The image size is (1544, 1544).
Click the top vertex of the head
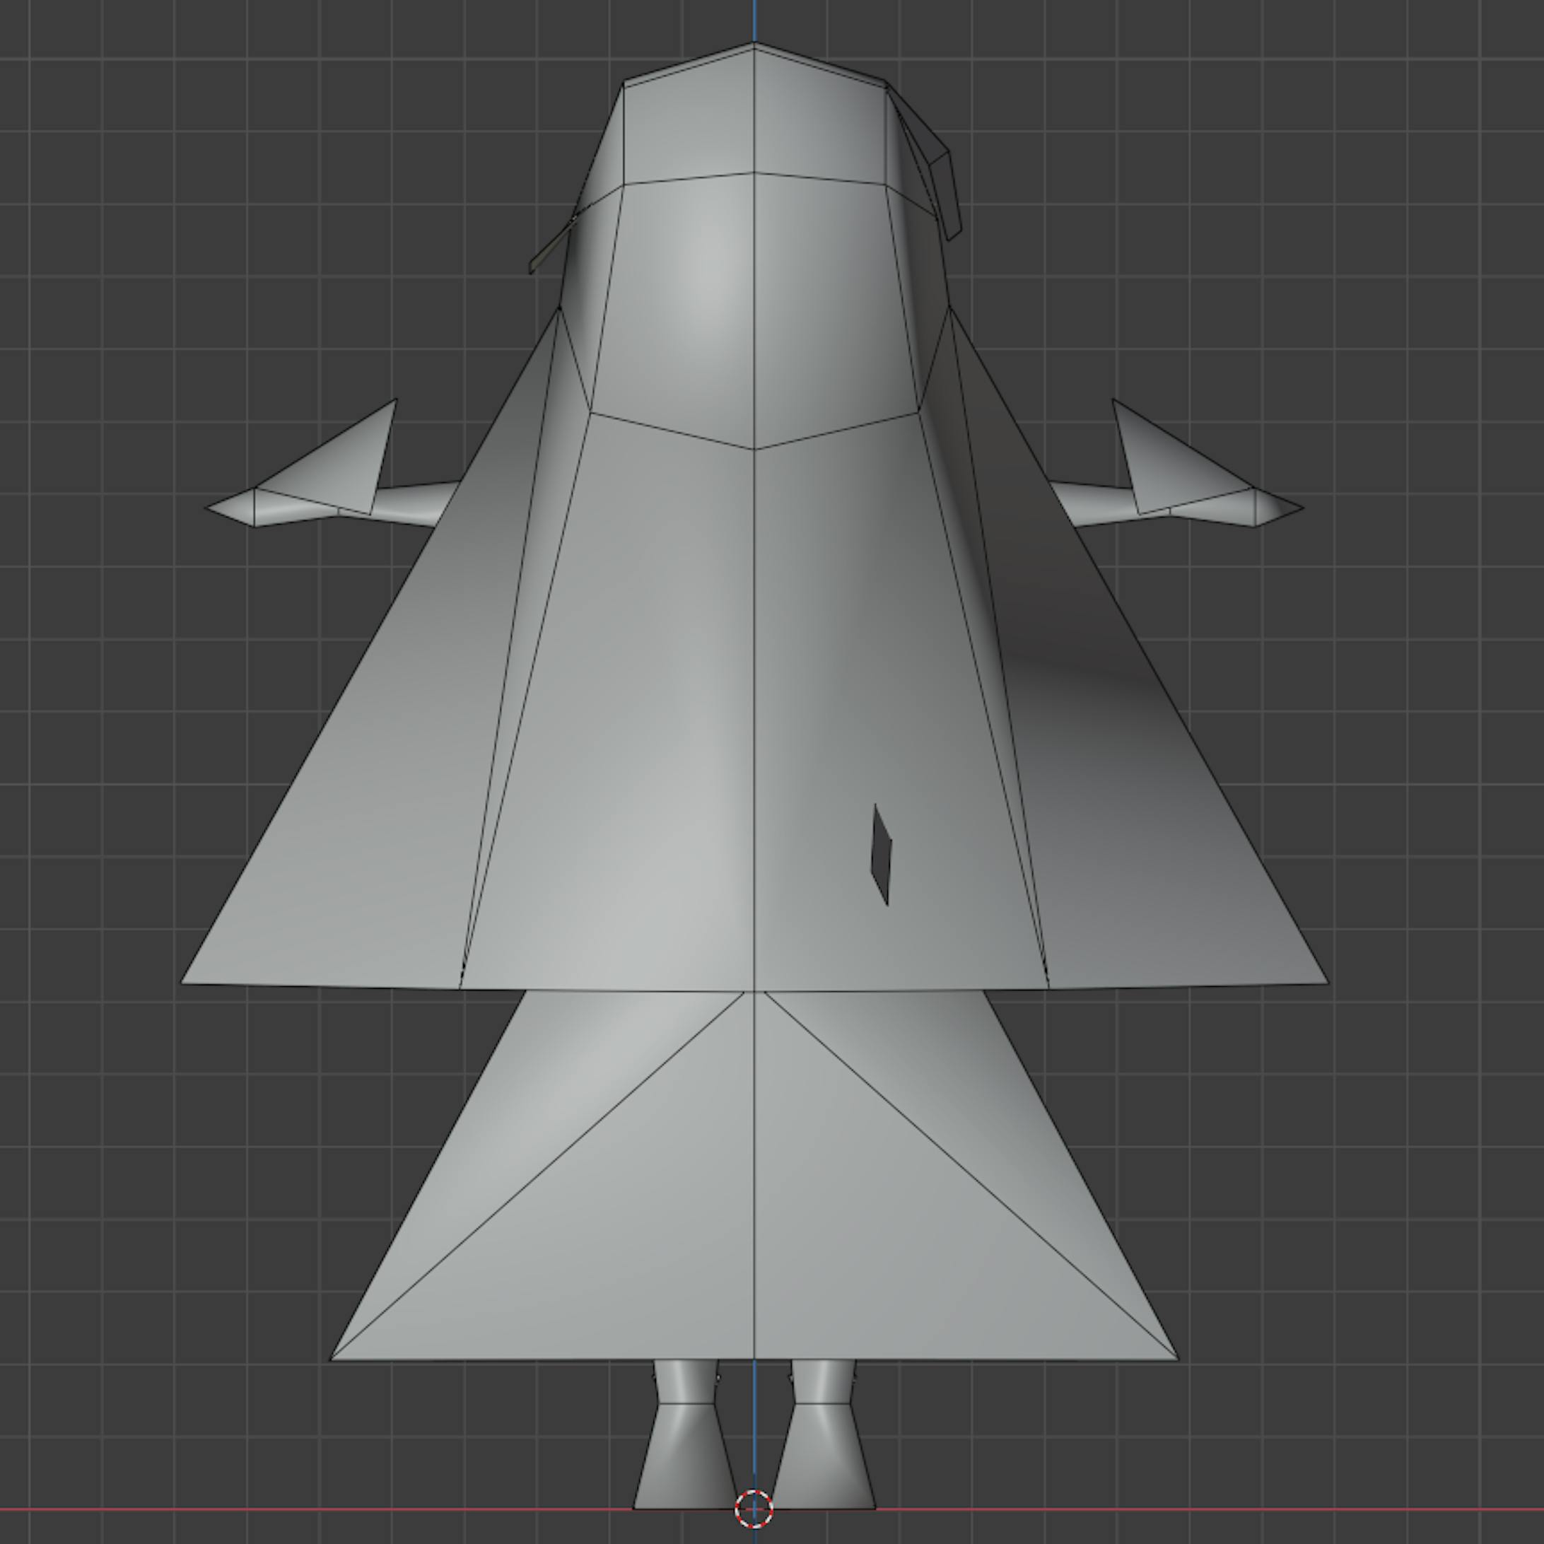tap(754, 44)
